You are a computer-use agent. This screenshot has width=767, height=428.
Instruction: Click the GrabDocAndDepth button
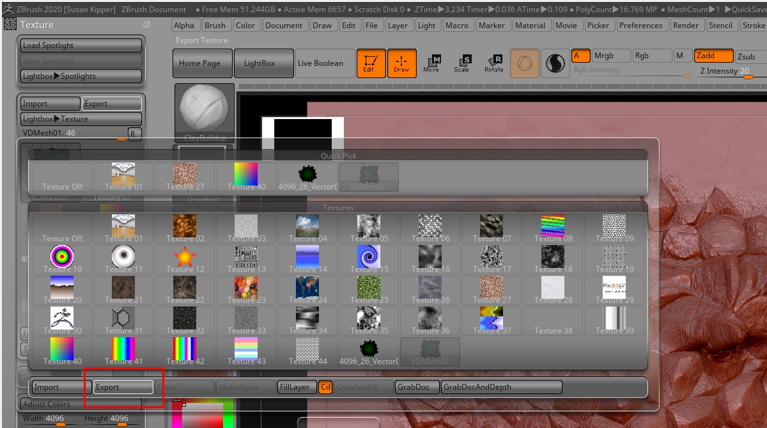click(502, 387)
